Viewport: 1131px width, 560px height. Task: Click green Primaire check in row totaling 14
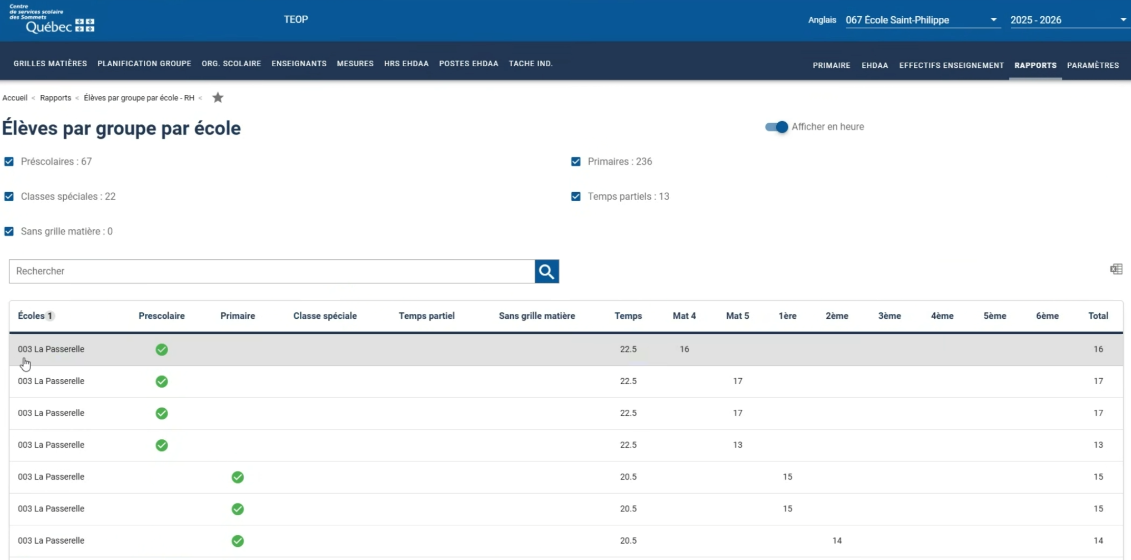click(238, 541)
